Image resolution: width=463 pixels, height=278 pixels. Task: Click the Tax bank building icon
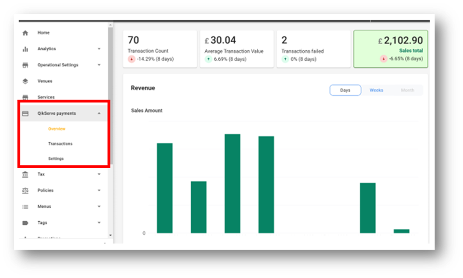click(x=25, y=174)
